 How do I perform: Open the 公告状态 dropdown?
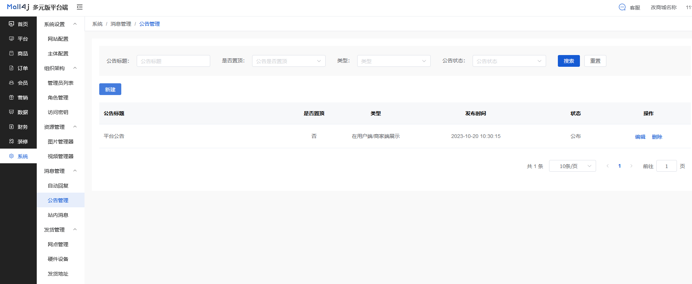point(509,61)
